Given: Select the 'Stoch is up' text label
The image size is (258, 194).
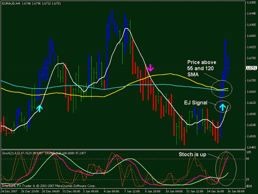Looking at the screenshot, I should [192, 154].
